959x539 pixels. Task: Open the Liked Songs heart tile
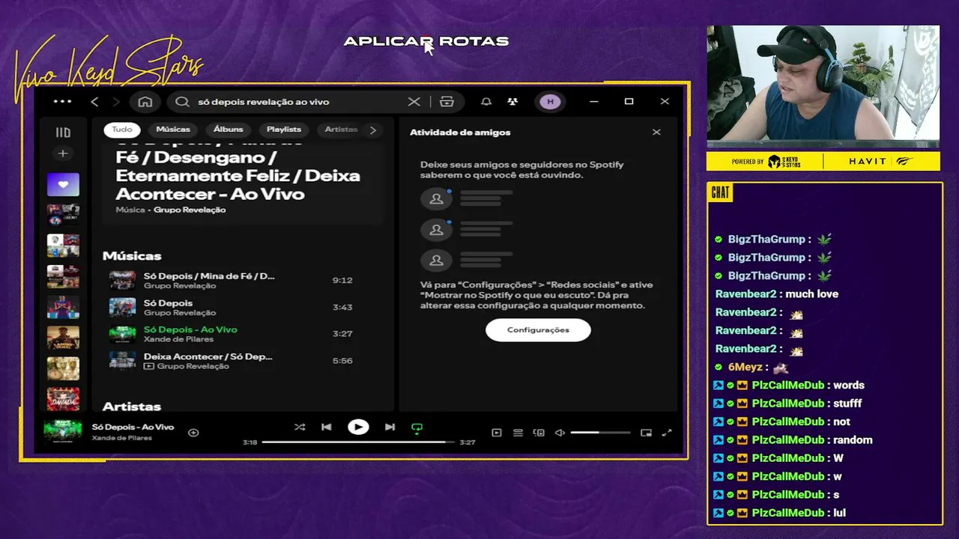[x=63, y=184]
